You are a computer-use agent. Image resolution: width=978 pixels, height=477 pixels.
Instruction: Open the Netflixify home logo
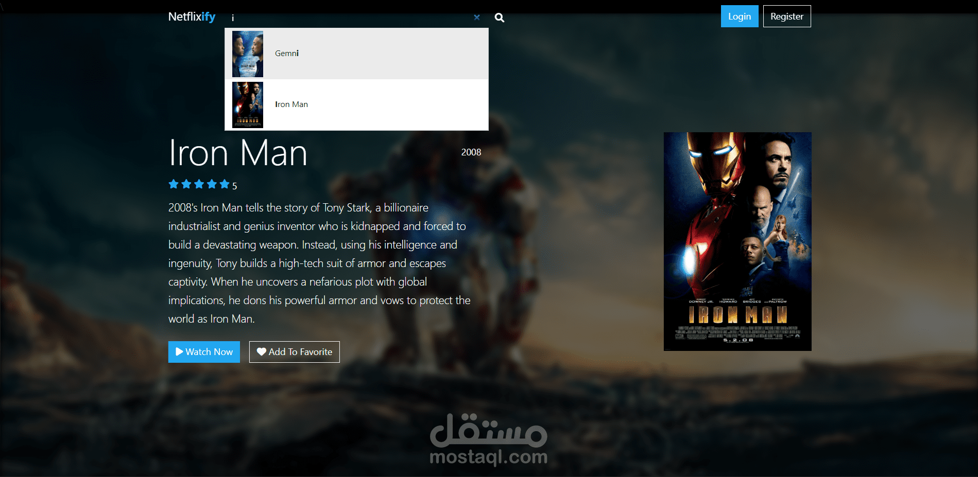192,16
